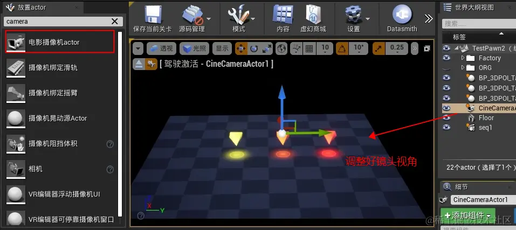Toggle rotation snapping angle icon

click(342, 49)
